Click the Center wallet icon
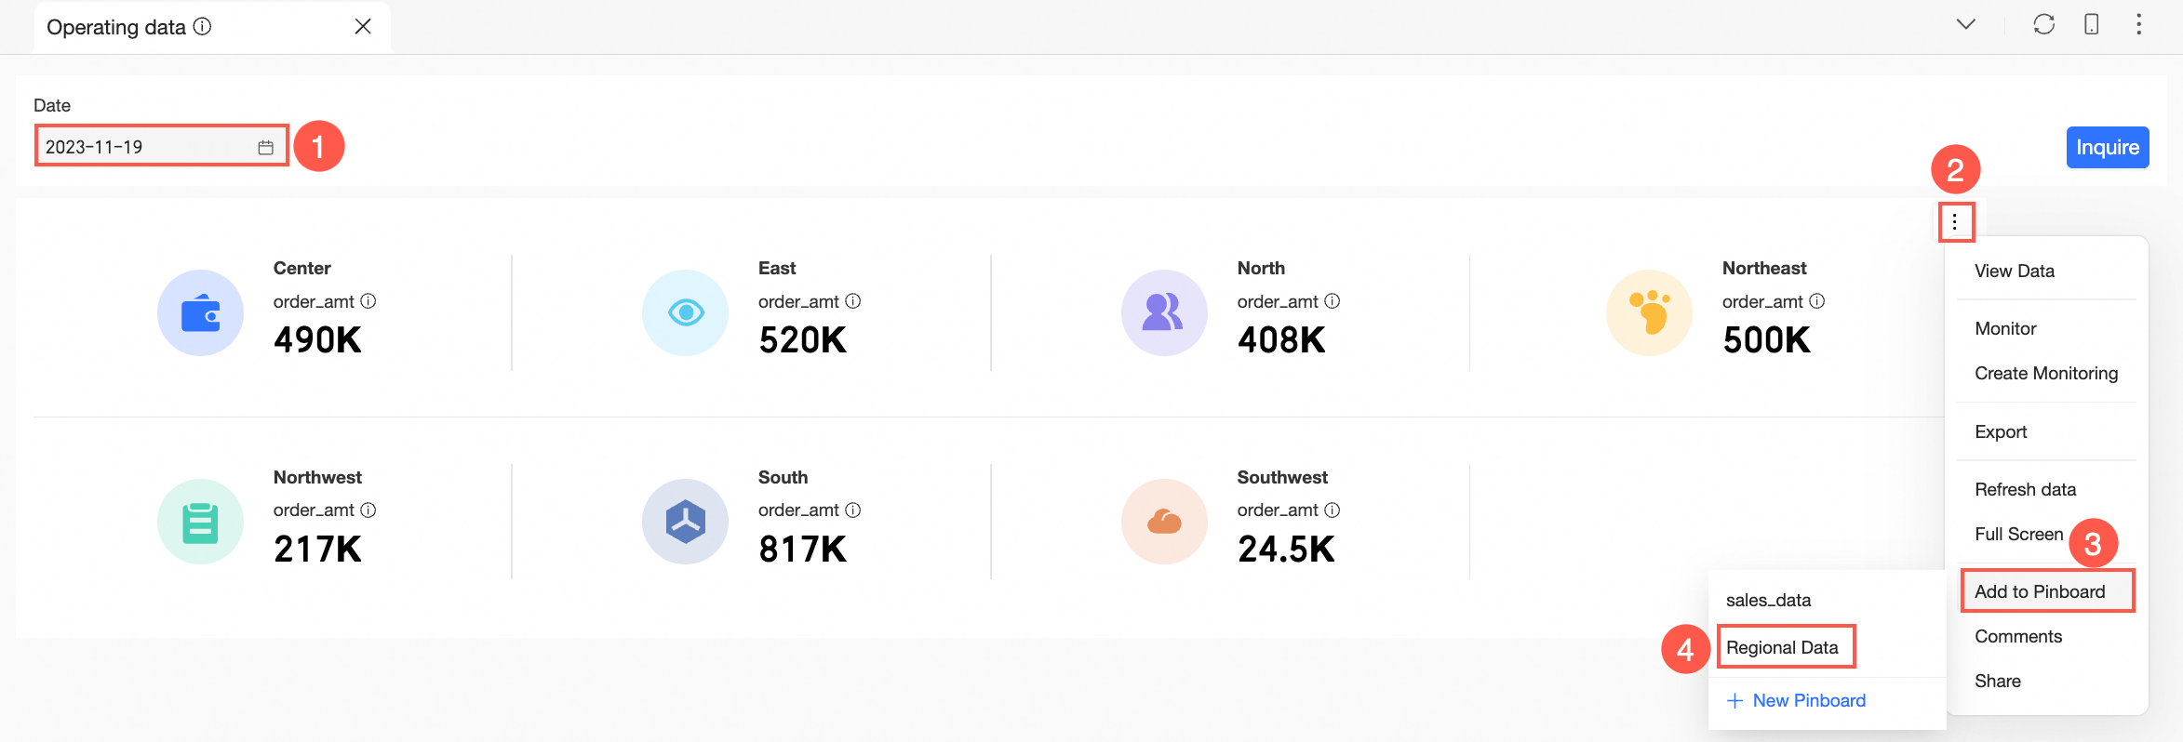The image size is (2183, 742). [x=200, y=313]
